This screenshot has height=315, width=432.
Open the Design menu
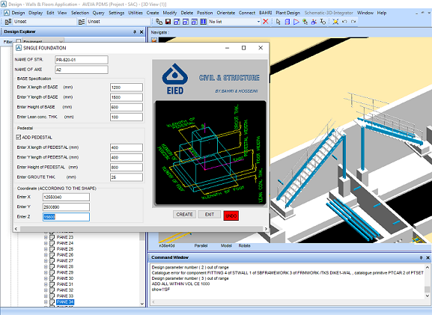[x=18, y=13]
